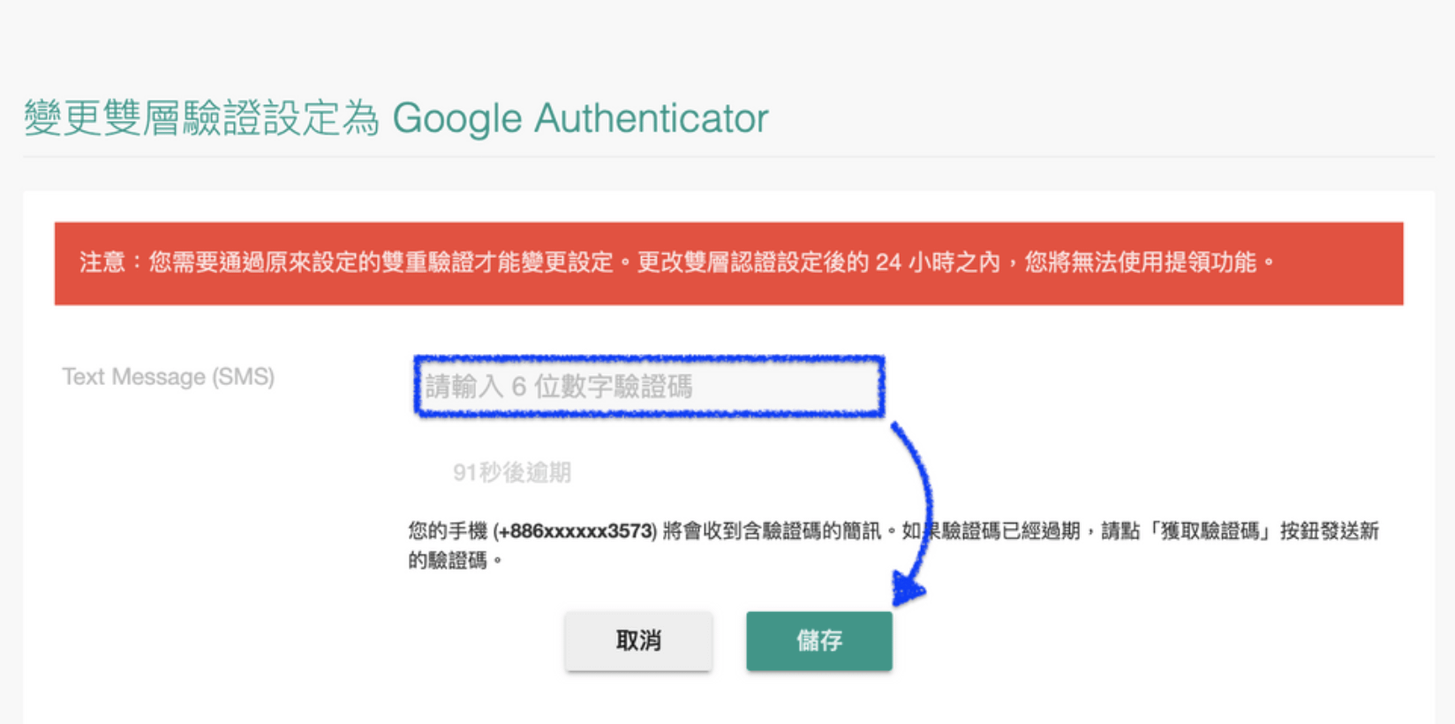Click the 您的手機 text before the phone number

[448, 532]
